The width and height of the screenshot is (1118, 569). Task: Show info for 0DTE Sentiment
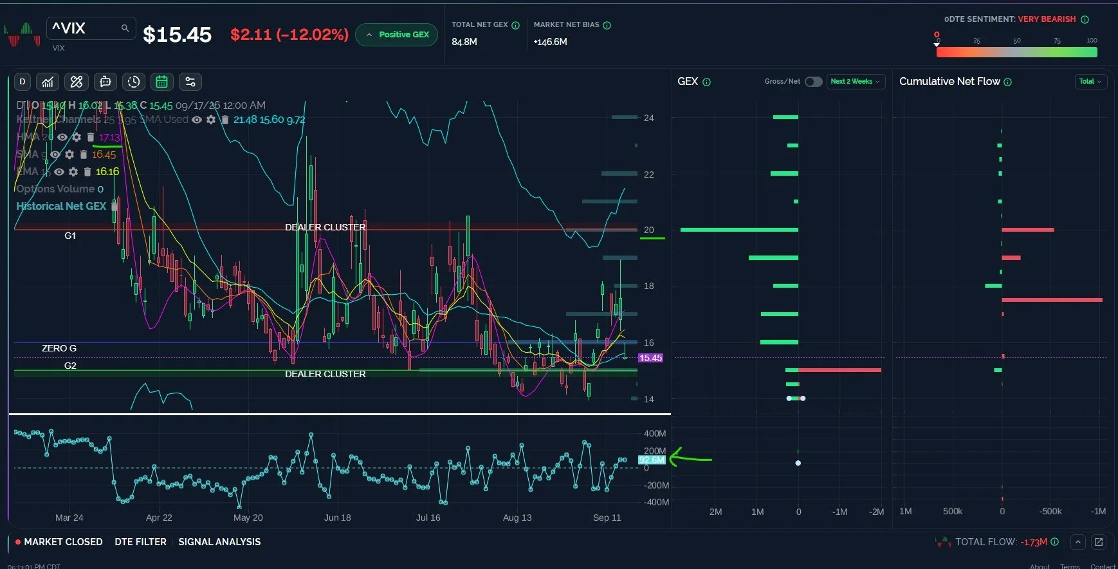click(1085, 19)
